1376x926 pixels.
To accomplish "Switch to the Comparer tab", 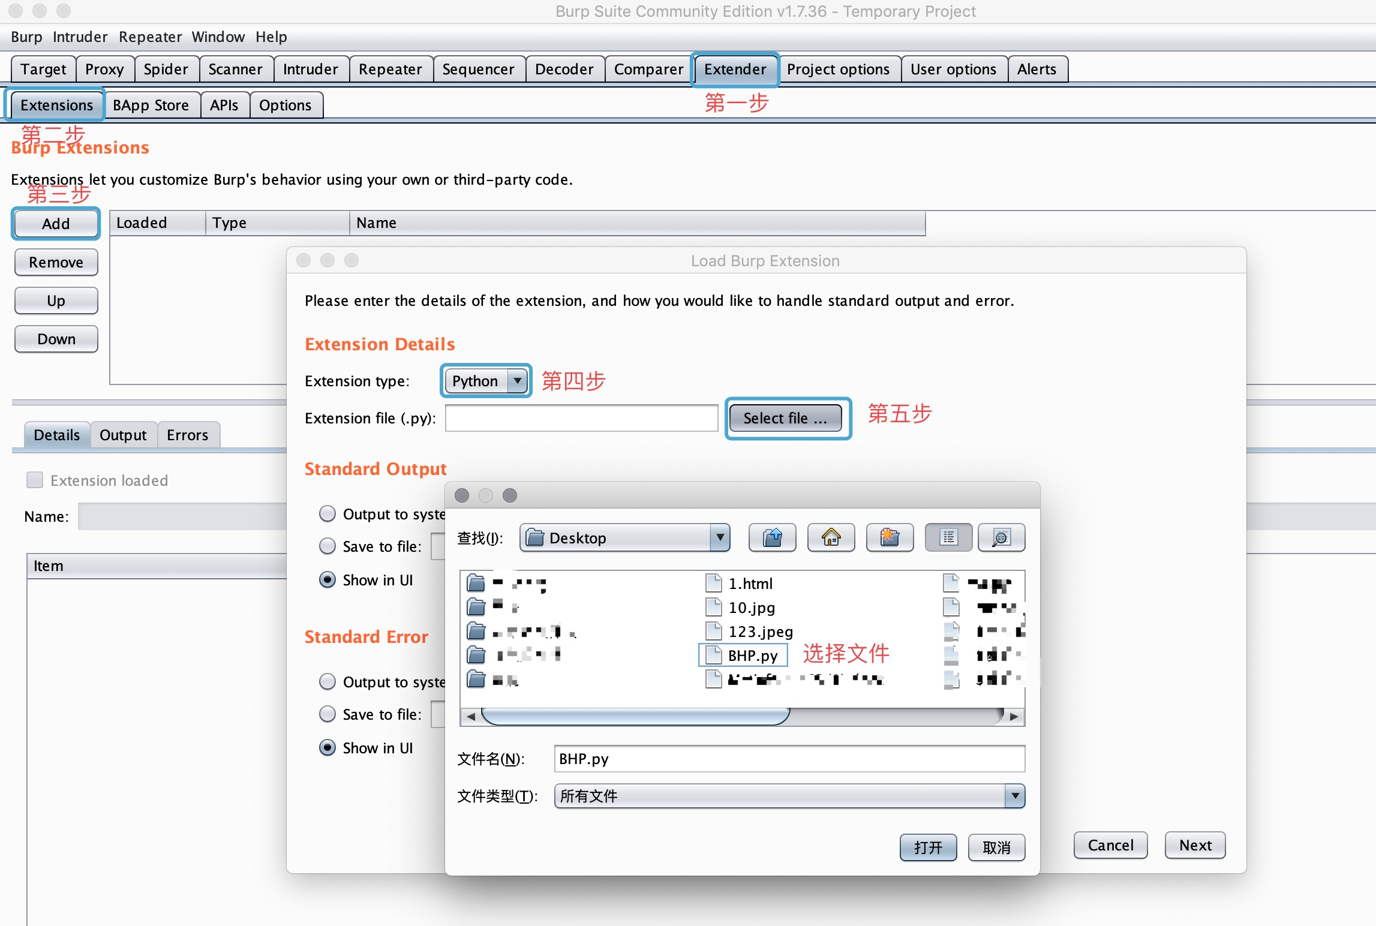I will pyautogui.click(x=649, y=69).
